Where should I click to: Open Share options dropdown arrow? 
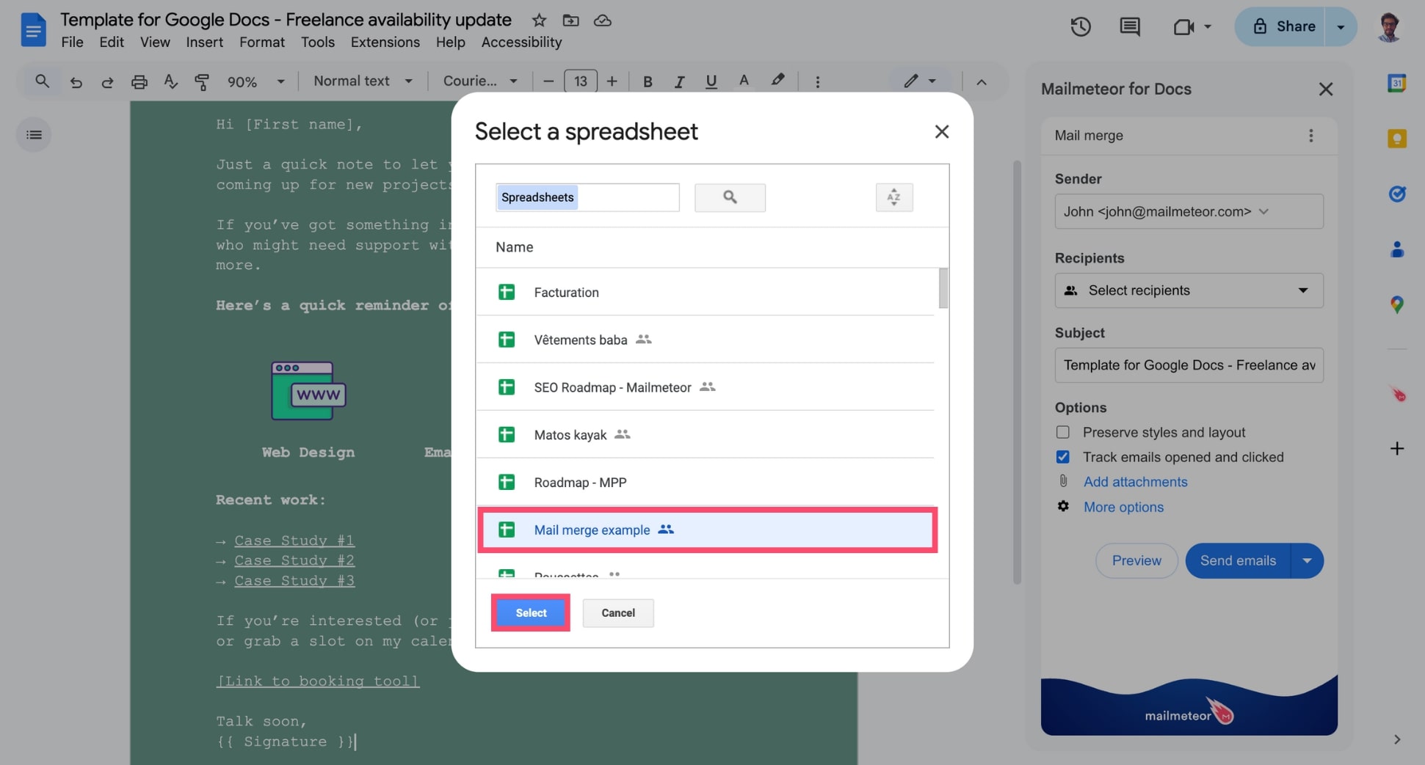click(x=1341, y=27)
